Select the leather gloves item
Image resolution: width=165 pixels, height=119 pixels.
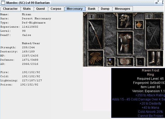point(95,58)
